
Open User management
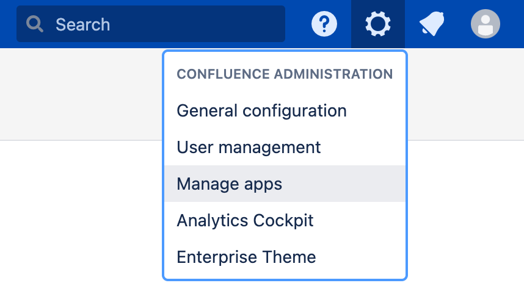(x=249, y=147)
